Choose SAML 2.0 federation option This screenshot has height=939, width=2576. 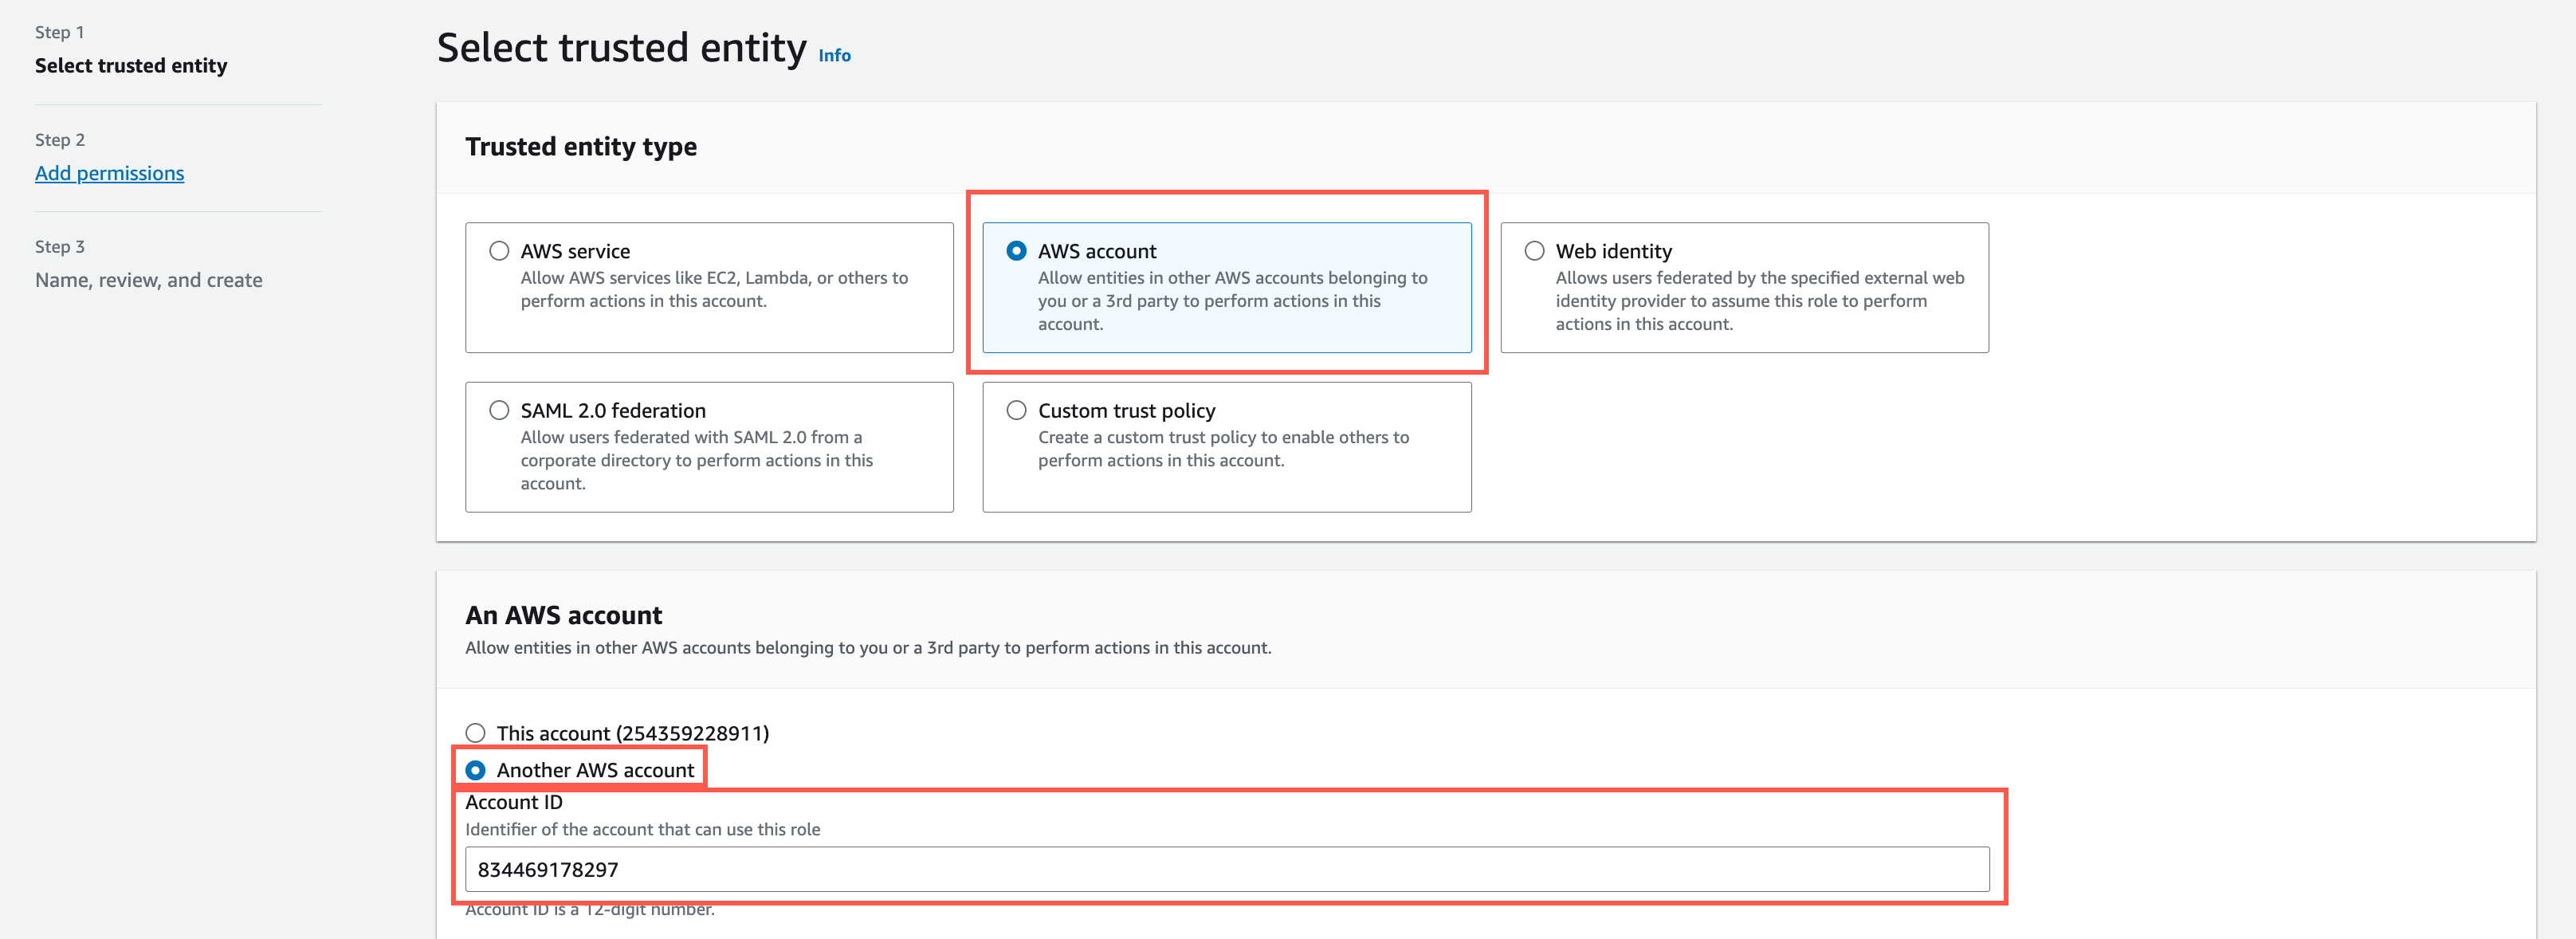point(499,410)
